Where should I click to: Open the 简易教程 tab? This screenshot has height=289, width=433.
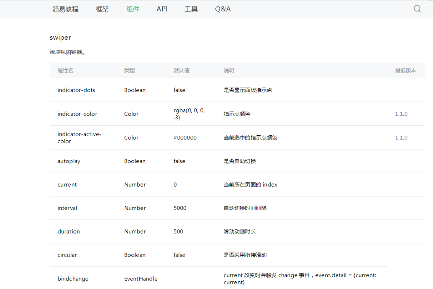(x=65, y=9)
